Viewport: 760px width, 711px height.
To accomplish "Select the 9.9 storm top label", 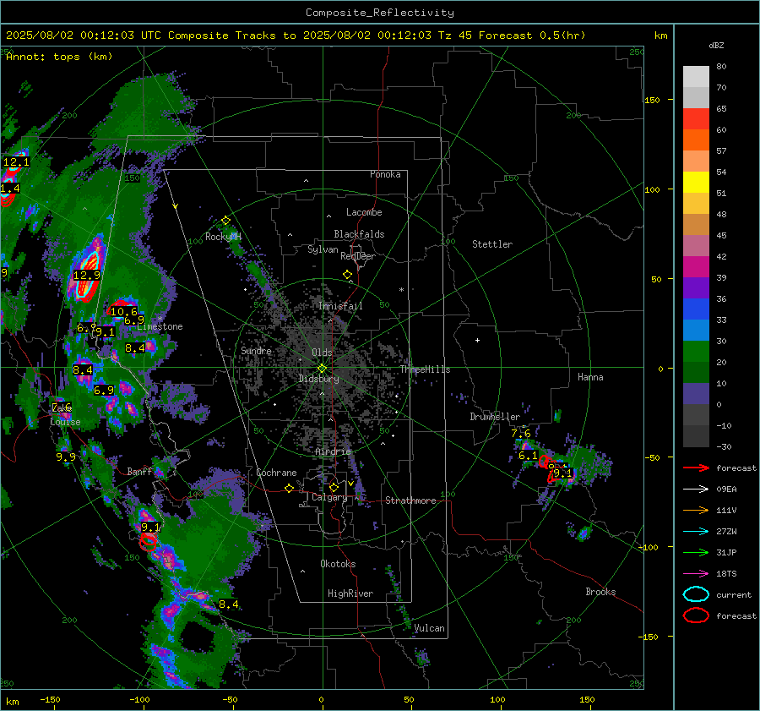I will [65, 457].
